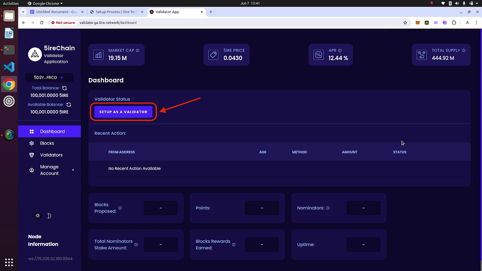Switch to light mode with the sun toggle
The height and width of the screenshot is (271, 482).
pyautogui.click(x=38, y=216)
